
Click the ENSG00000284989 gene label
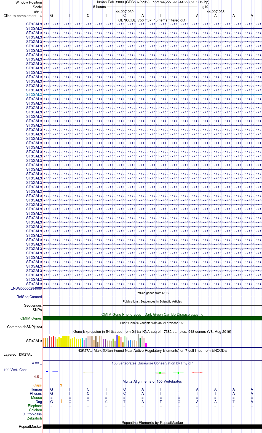coord(26,288)
